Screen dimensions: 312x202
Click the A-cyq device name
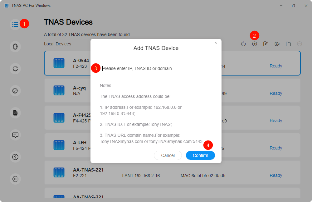[79, 88]
